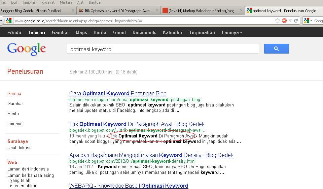Close the Trik Optimasi Keyword tab
Viewport: 323px width, 189px height.
pos(157,10)
